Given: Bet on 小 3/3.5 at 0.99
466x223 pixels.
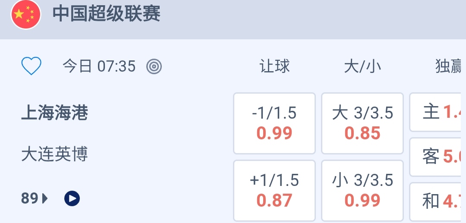Looking at the screenshot, I should coord(362,190).
